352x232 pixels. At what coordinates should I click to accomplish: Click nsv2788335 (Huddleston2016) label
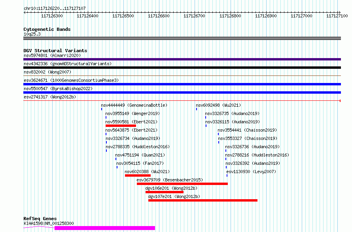click(x=138, y=147)
